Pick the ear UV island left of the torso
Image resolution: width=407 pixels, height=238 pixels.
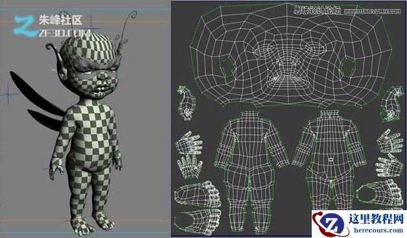coord(187,103)
